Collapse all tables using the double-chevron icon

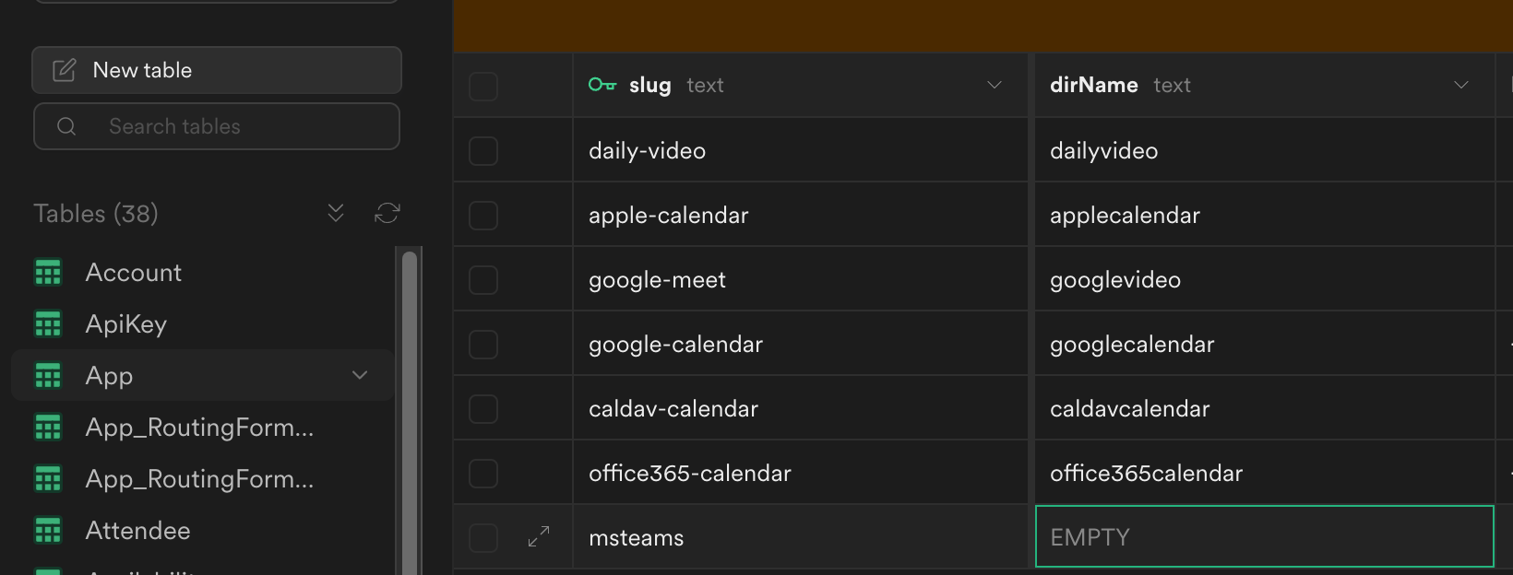click(x=335, y=213)
